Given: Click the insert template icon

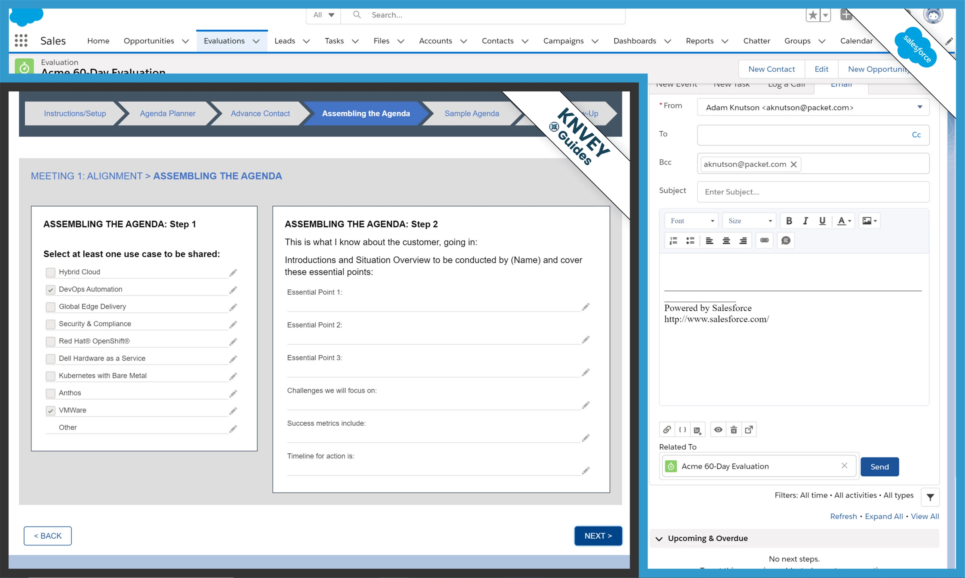Looking at the screenshot, I should 697,430.
